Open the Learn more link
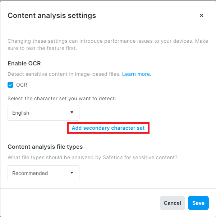 coord(137,74)
